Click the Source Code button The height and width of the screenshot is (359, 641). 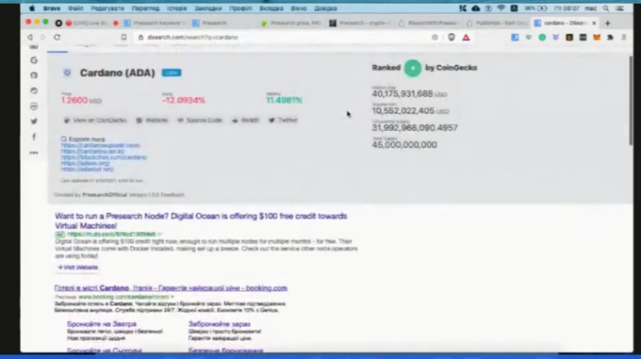[200, 121]
